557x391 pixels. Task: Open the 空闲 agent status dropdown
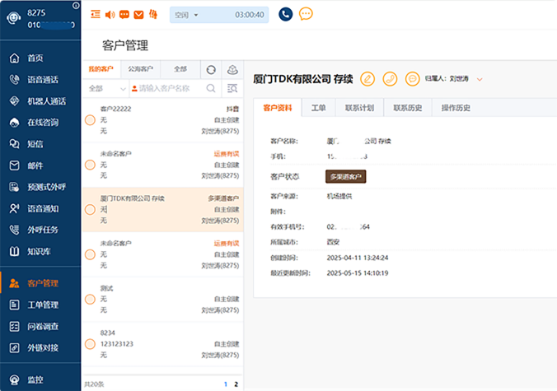(x=187, y=15)
